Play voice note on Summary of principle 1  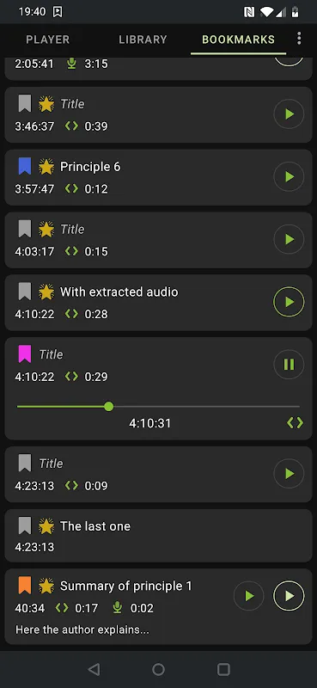pos(248,596)
